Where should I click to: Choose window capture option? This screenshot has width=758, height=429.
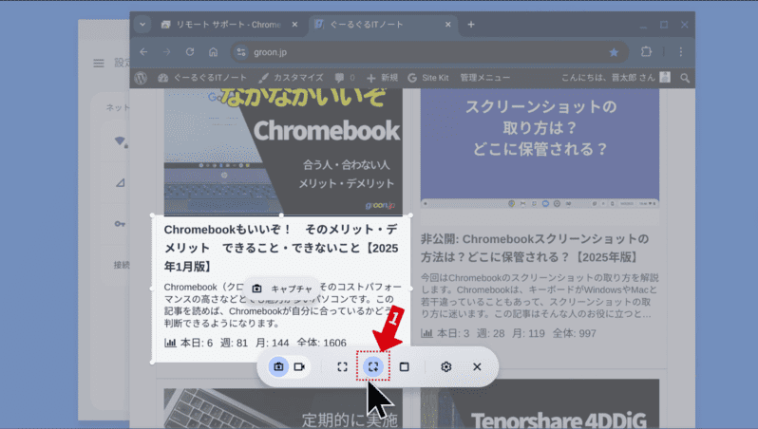coord(404,366)
